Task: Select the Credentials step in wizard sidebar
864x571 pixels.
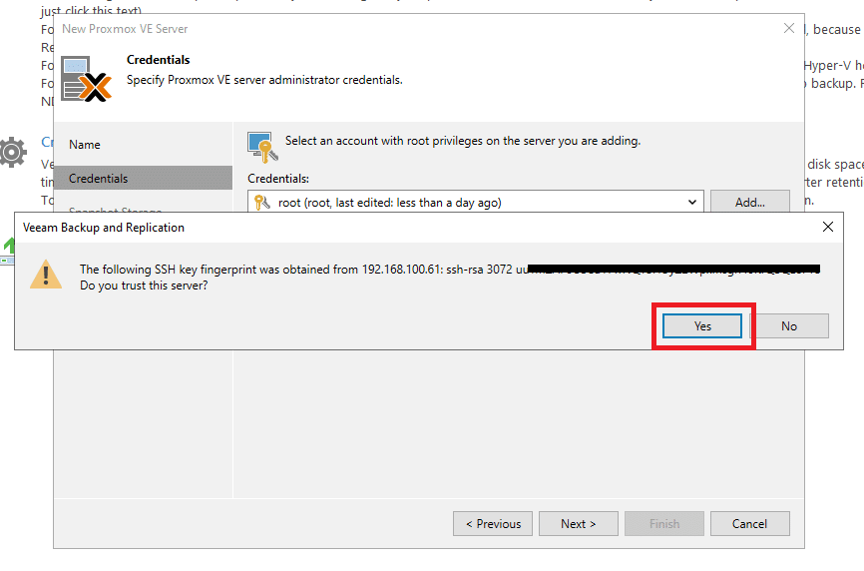Action: (143, 178)
